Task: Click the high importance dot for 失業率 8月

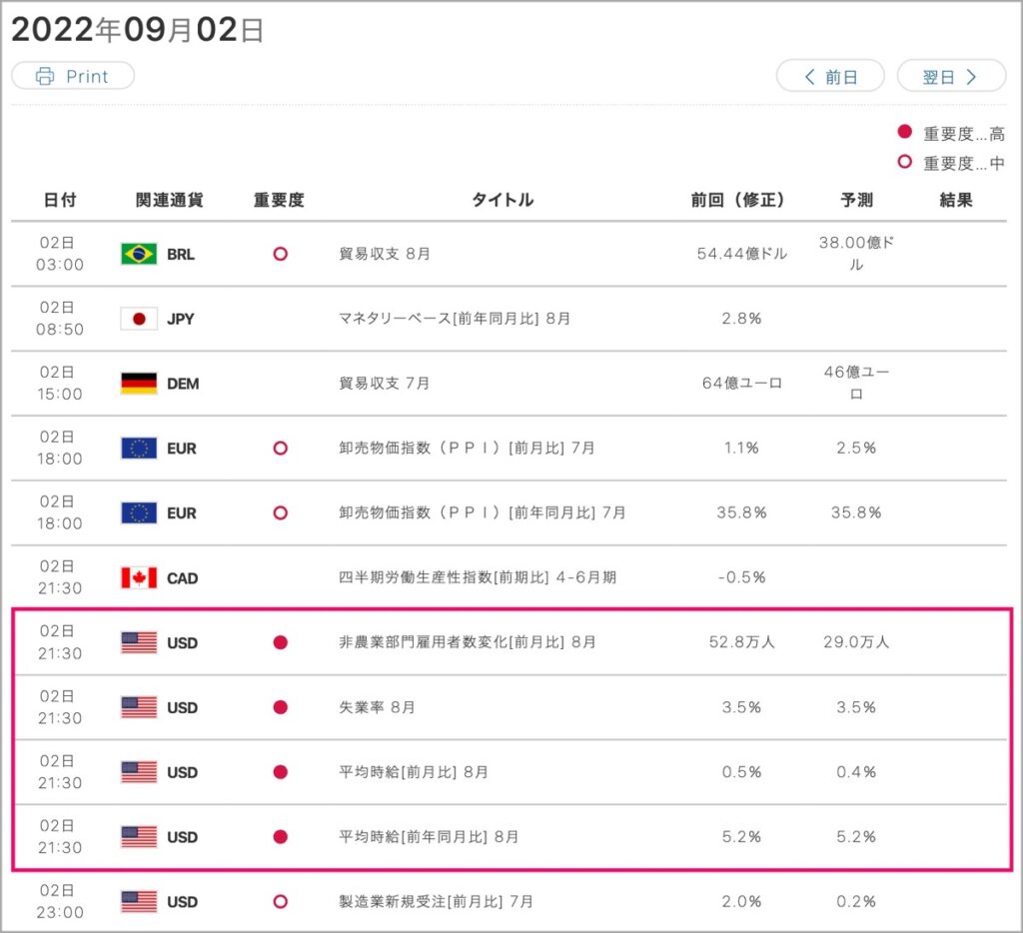Action: point(281,707)
